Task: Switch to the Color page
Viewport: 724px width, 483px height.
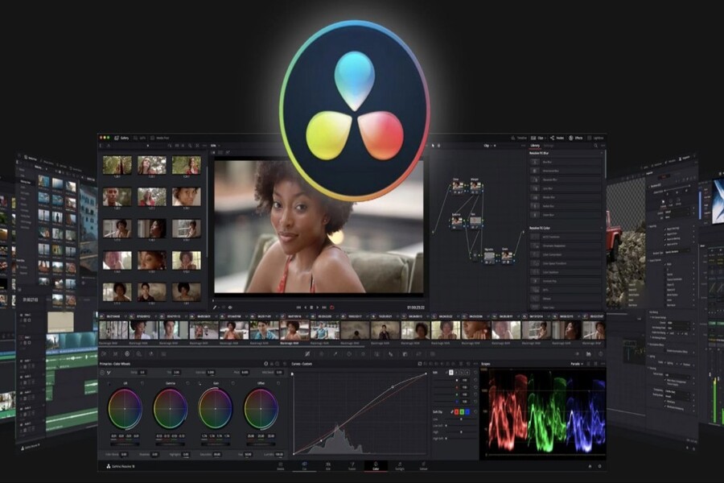Action: 375,464
